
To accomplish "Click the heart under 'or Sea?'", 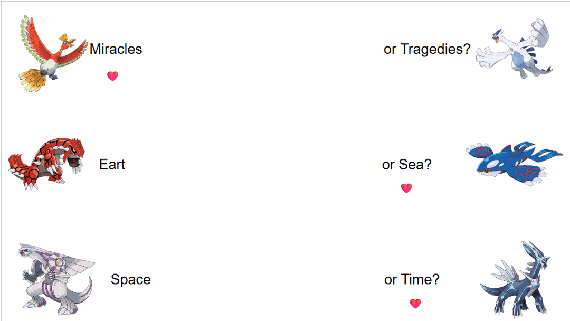I will tap(406, 188).
